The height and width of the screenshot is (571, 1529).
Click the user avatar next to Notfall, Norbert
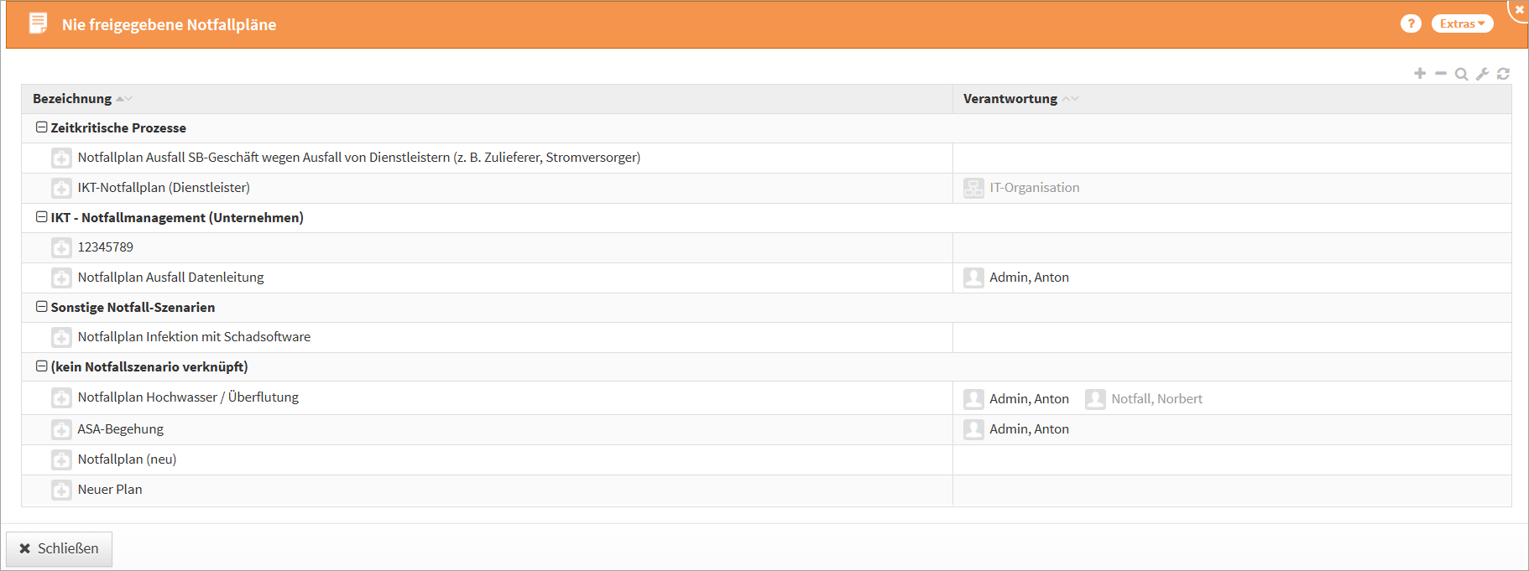(x=1095, y=399)
